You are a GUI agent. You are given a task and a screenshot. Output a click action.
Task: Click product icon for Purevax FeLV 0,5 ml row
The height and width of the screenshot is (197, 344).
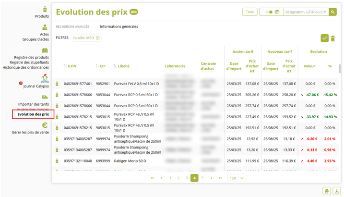pyautogui.click(x=57, y=84)
